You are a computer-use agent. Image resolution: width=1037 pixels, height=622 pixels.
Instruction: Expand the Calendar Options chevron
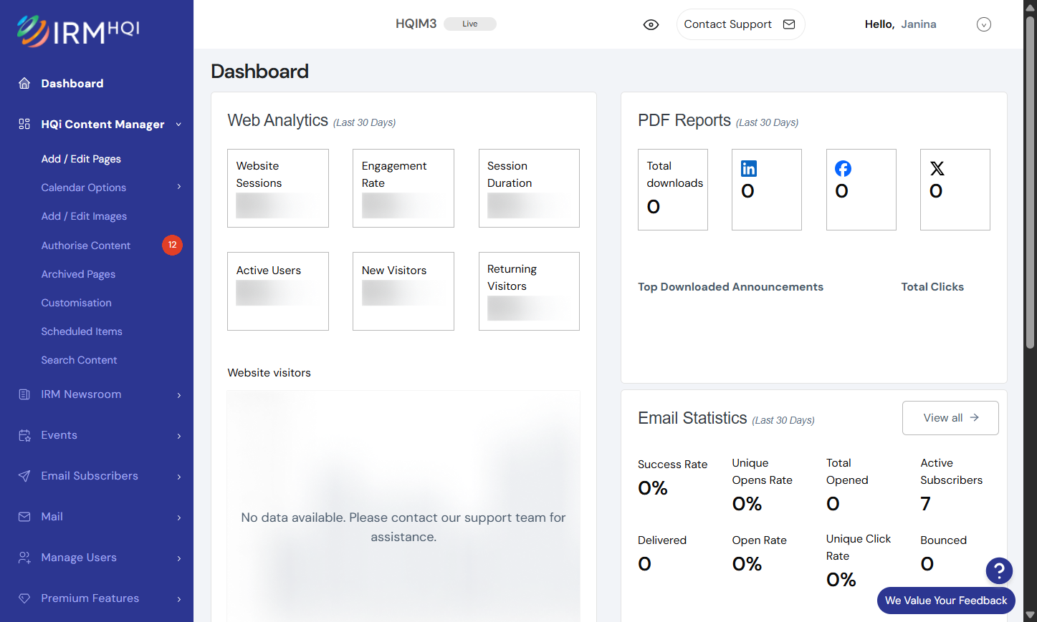179,187
